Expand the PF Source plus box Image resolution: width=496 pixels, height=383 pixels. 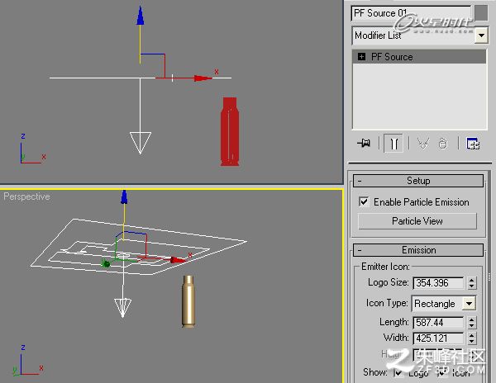click(x=361, y=57)
